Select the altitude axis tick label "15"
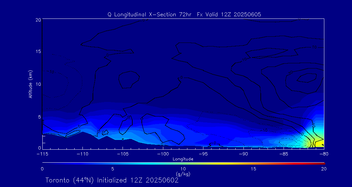 point(38,51)
